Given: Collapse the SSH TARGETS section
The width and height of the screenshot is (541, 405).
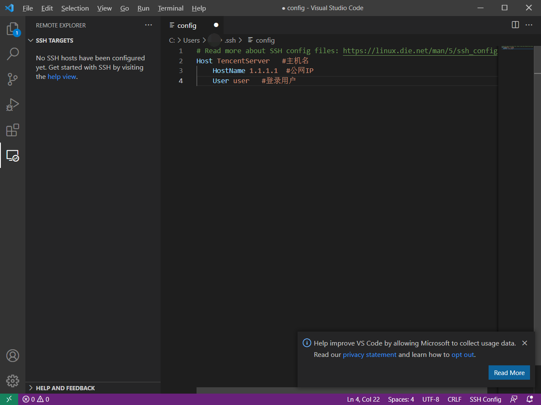Looking at the screenshot, I should (93, 40).
